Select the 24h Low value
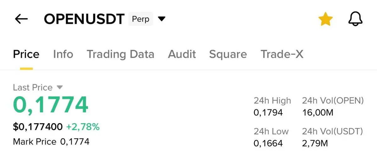This screenshot has height=160, width=377. [268, 143]
